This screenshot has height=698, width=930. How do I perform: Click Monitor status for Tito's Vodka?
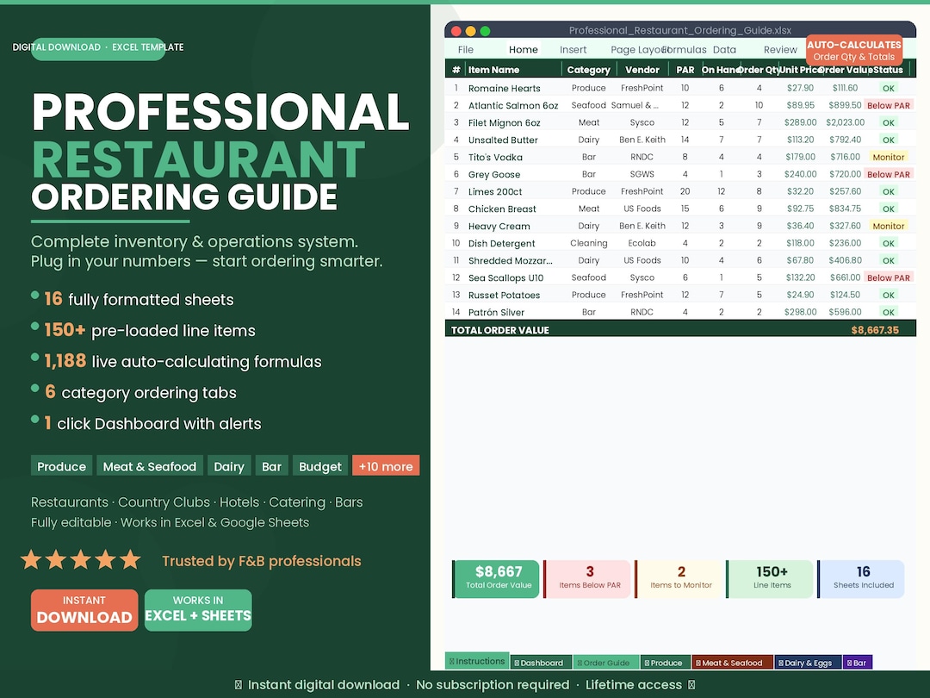pyautogui.click(x=888, y=158)
